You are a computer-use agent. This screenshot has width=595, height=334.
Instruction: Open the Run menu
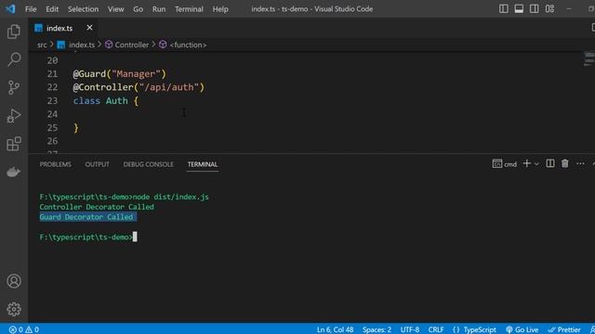[159, 8]
